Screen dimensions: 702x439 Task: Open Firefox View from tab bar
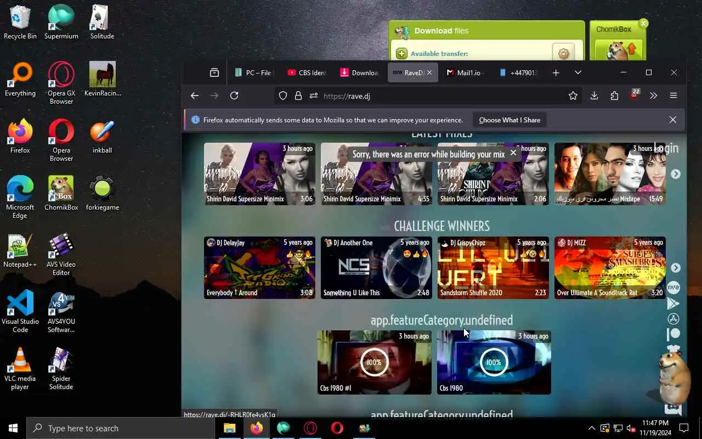[x=214, y=72]
